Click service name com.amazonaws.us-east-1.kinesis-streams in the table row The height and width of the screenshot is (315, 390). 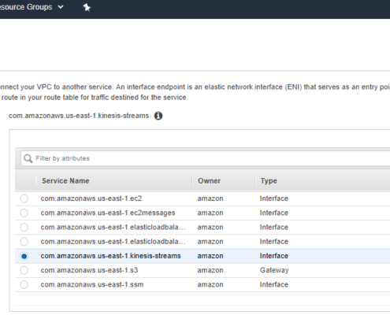(110, 256)
